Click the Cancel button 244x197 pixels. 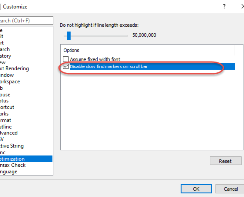point(230,189)
